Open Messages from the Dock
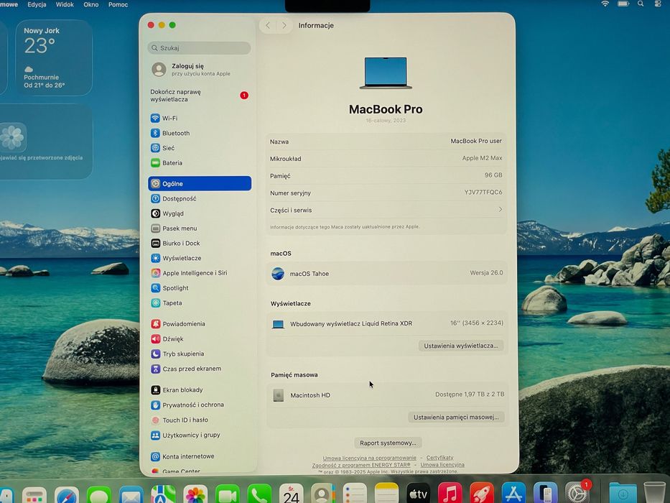Image resolution: width=670 pixels, height=503 pixels. [x=98, y=494]
